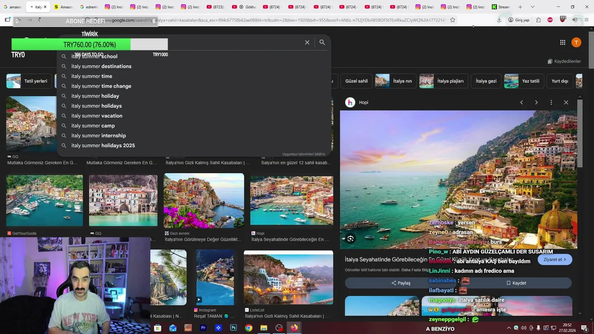This screenshot has height=334, width=594.
Task: Click the Kaydet save button
Action: pyautogui.click(x=516, y=283)
